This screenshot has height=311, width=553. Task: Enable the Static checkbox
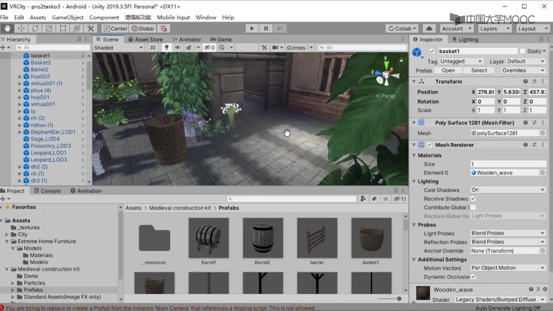click(x=523, y=51)
